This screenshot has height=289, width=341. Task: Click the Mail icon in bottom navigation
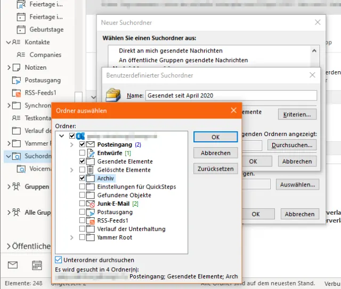(13, 265)
